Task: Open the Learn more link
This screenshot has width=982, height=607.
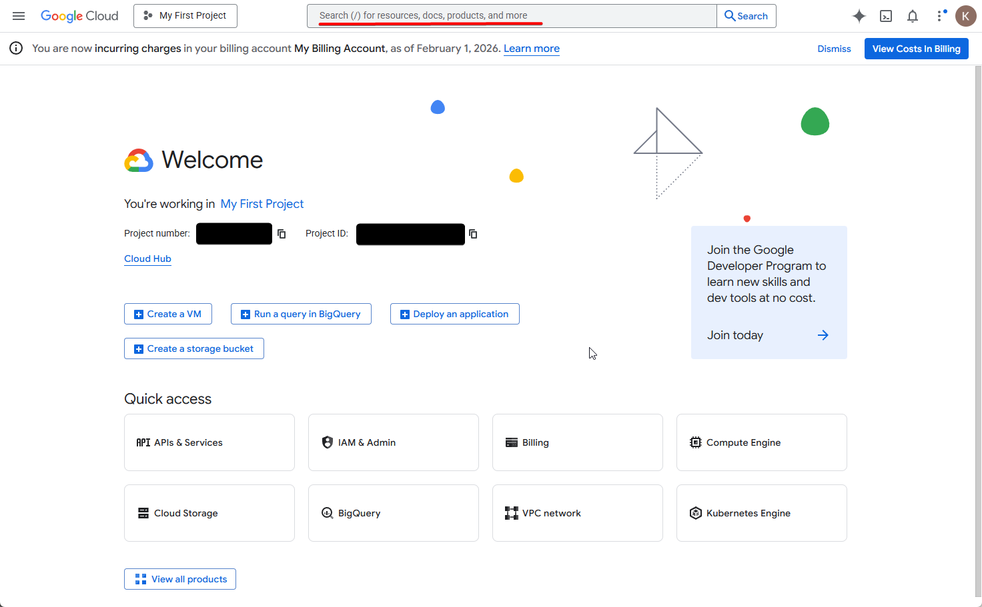Action: pos(532,49)
